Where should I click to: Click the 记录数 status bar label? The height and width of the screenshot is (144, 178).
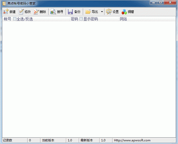[x=7, y=140]
